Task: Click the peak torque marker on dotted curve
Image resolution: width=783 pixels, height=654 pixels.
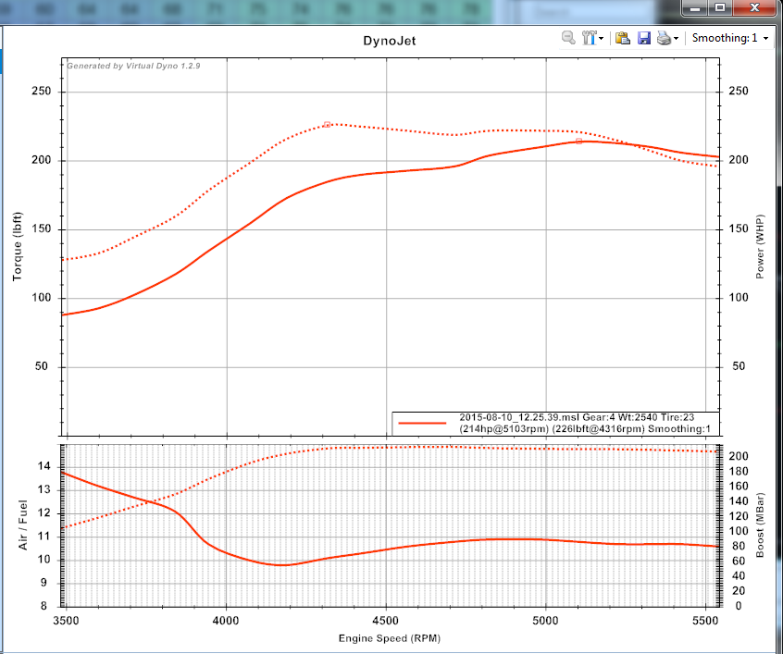Action: [327, 124]
